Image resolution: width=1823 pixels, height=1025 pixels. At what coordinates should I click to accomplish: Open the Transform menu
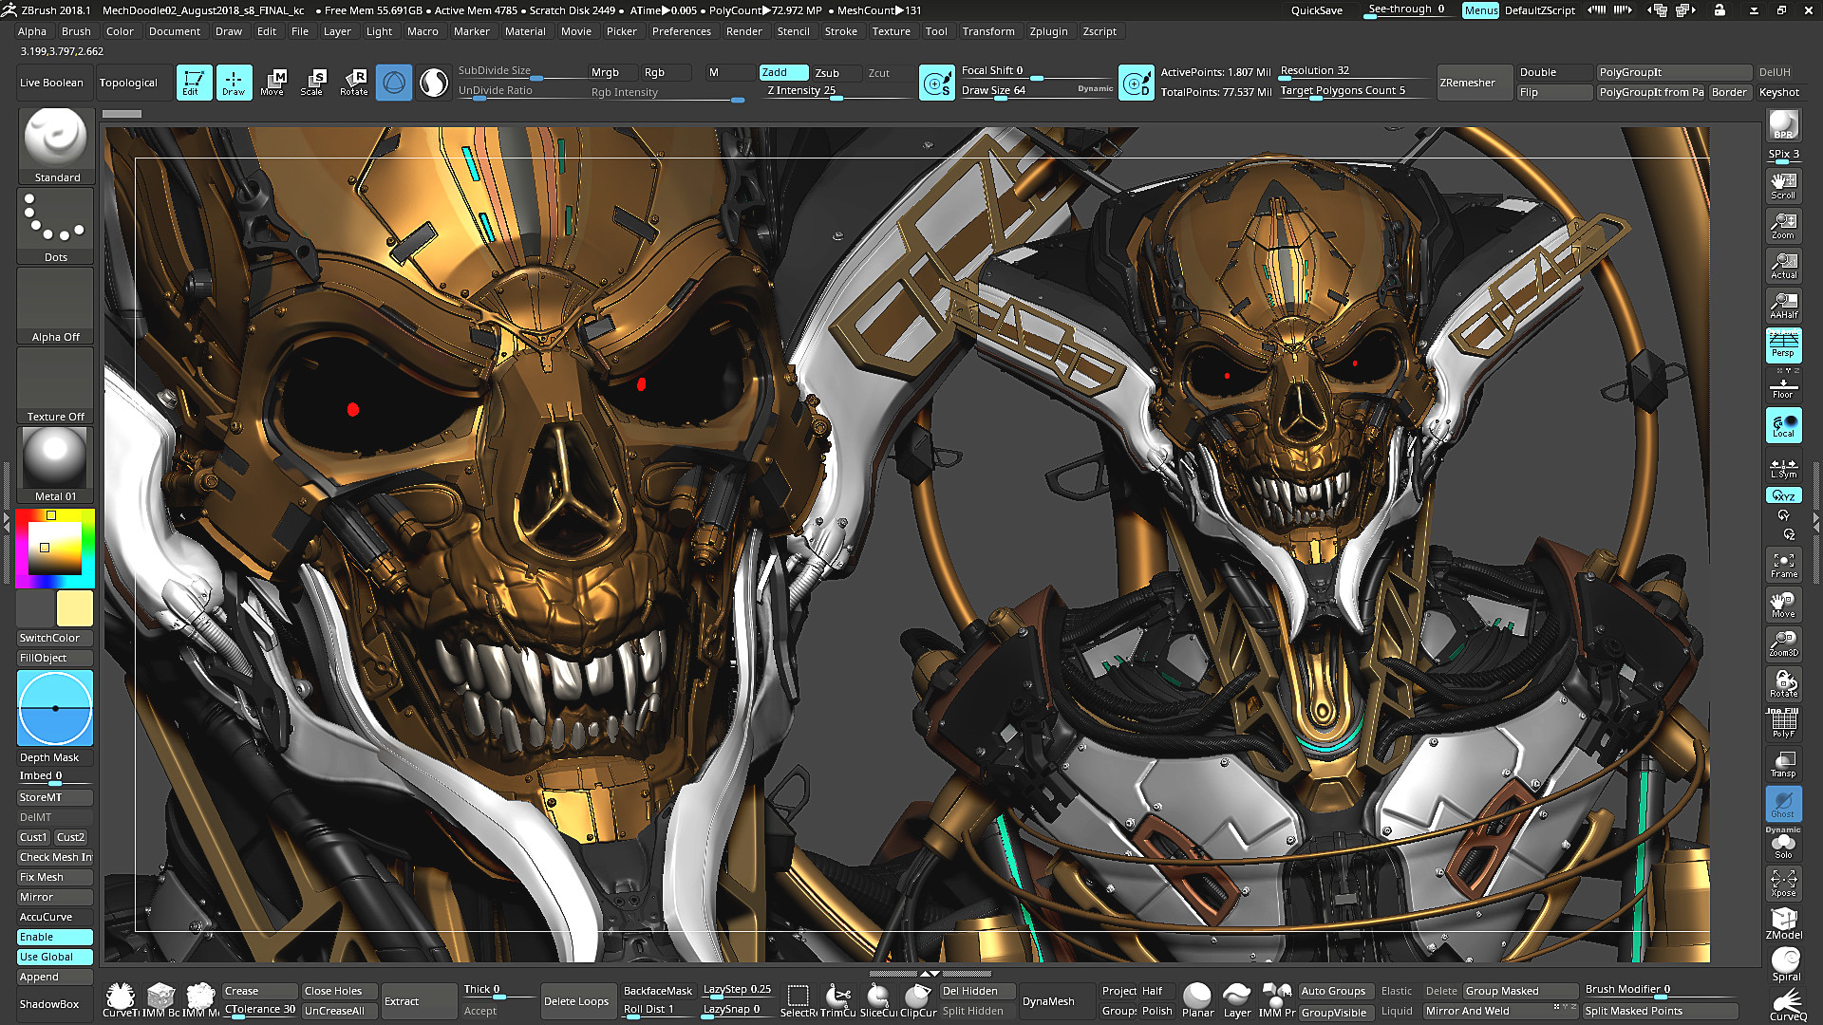(x=988, y=31)
